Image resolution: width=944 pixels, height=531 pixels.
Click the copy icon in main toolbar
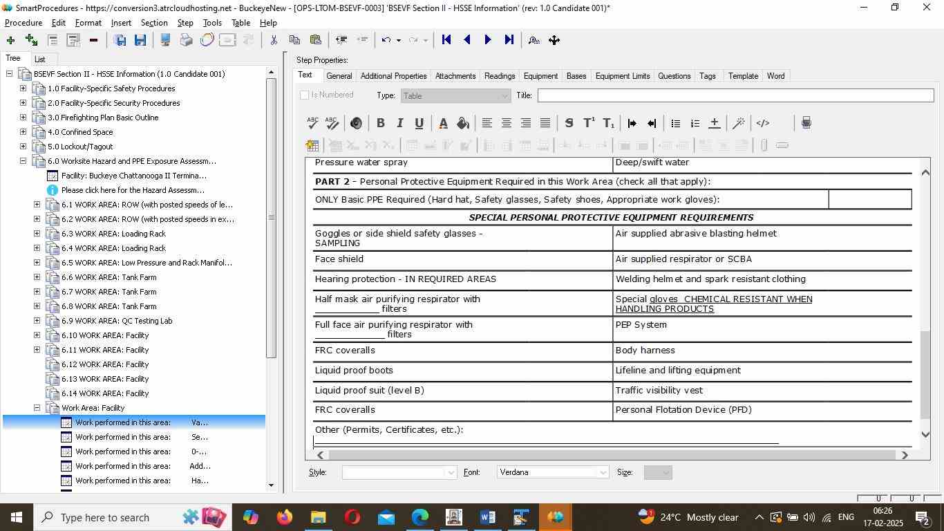(294, 40)
